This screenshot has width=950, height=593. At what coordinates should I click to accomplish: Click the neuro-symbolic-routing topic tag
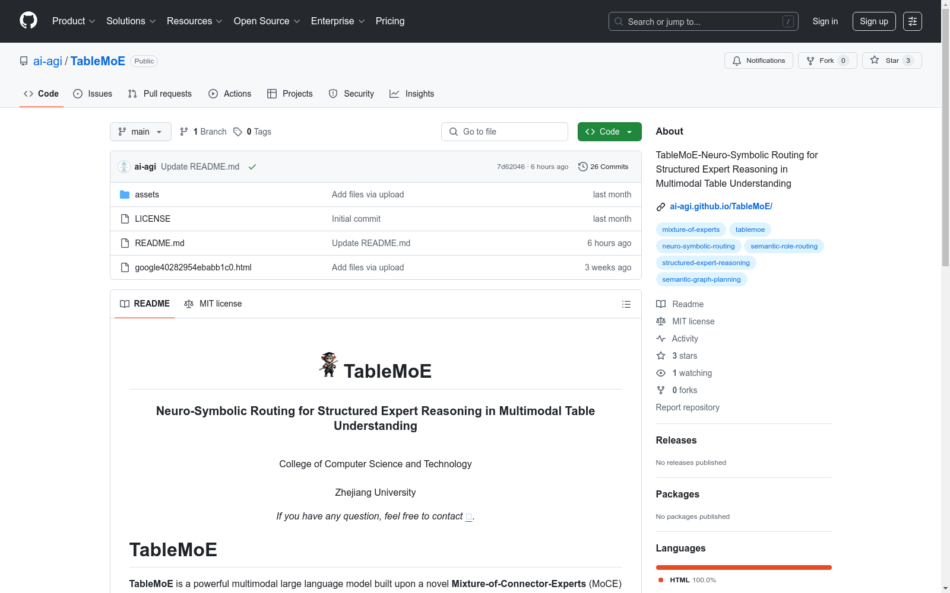coord(698,246)
